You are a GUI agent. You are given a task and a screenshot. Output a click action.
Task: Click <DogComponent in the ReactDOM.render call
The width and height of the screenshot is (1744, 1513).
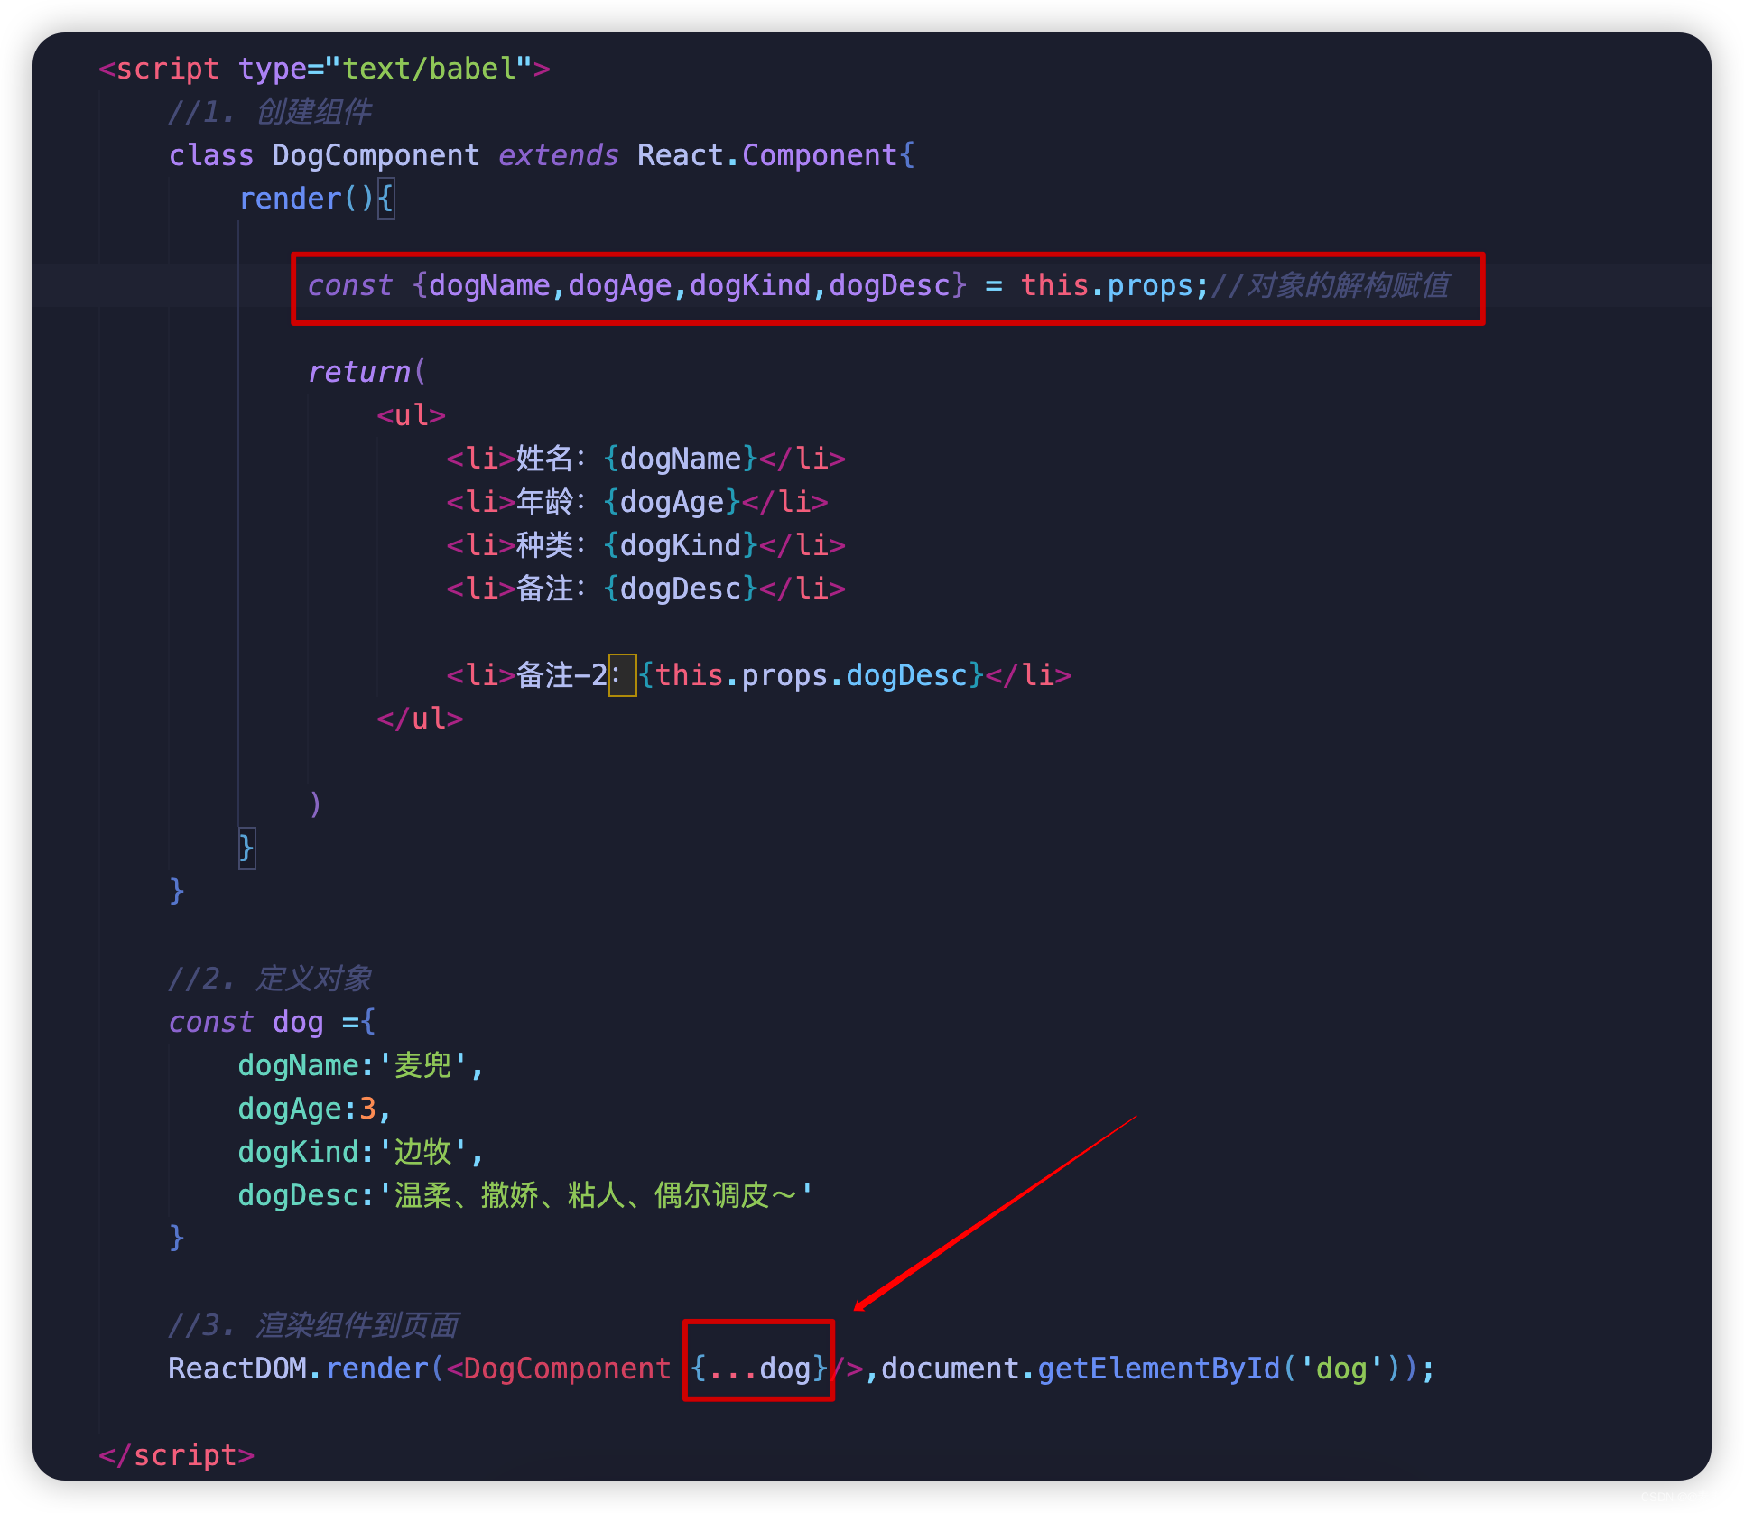558,1369
